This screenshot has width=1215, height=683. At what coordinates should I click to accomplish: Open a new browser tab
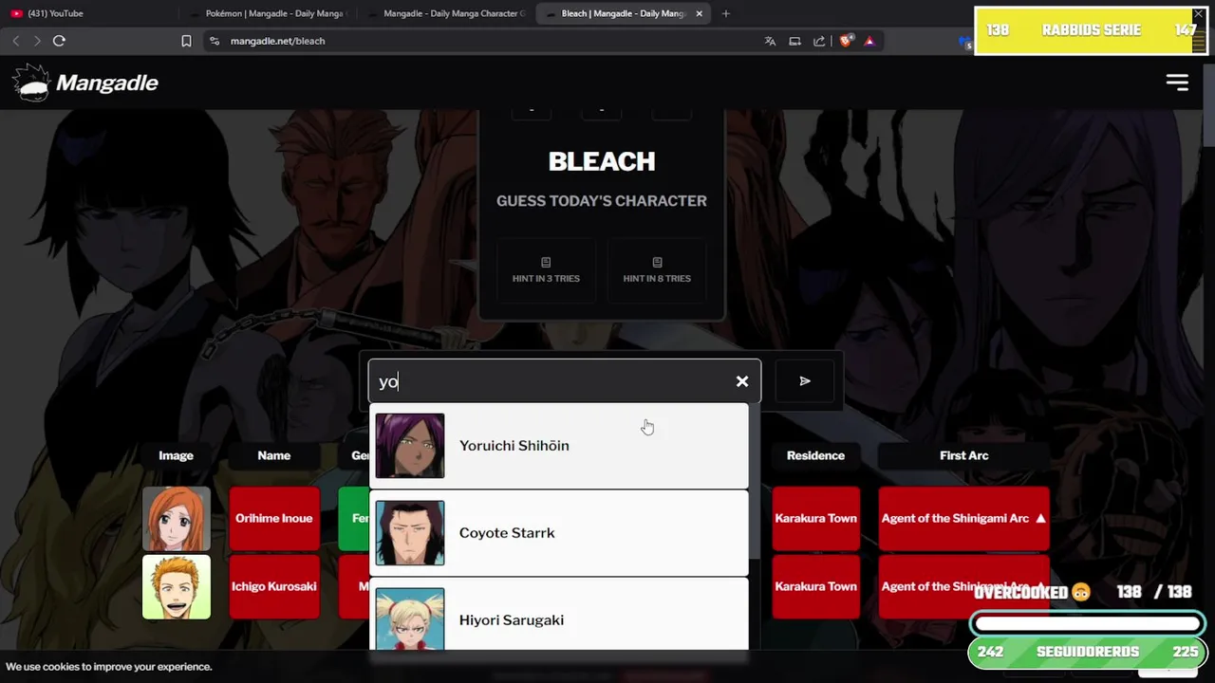(726, 13)
